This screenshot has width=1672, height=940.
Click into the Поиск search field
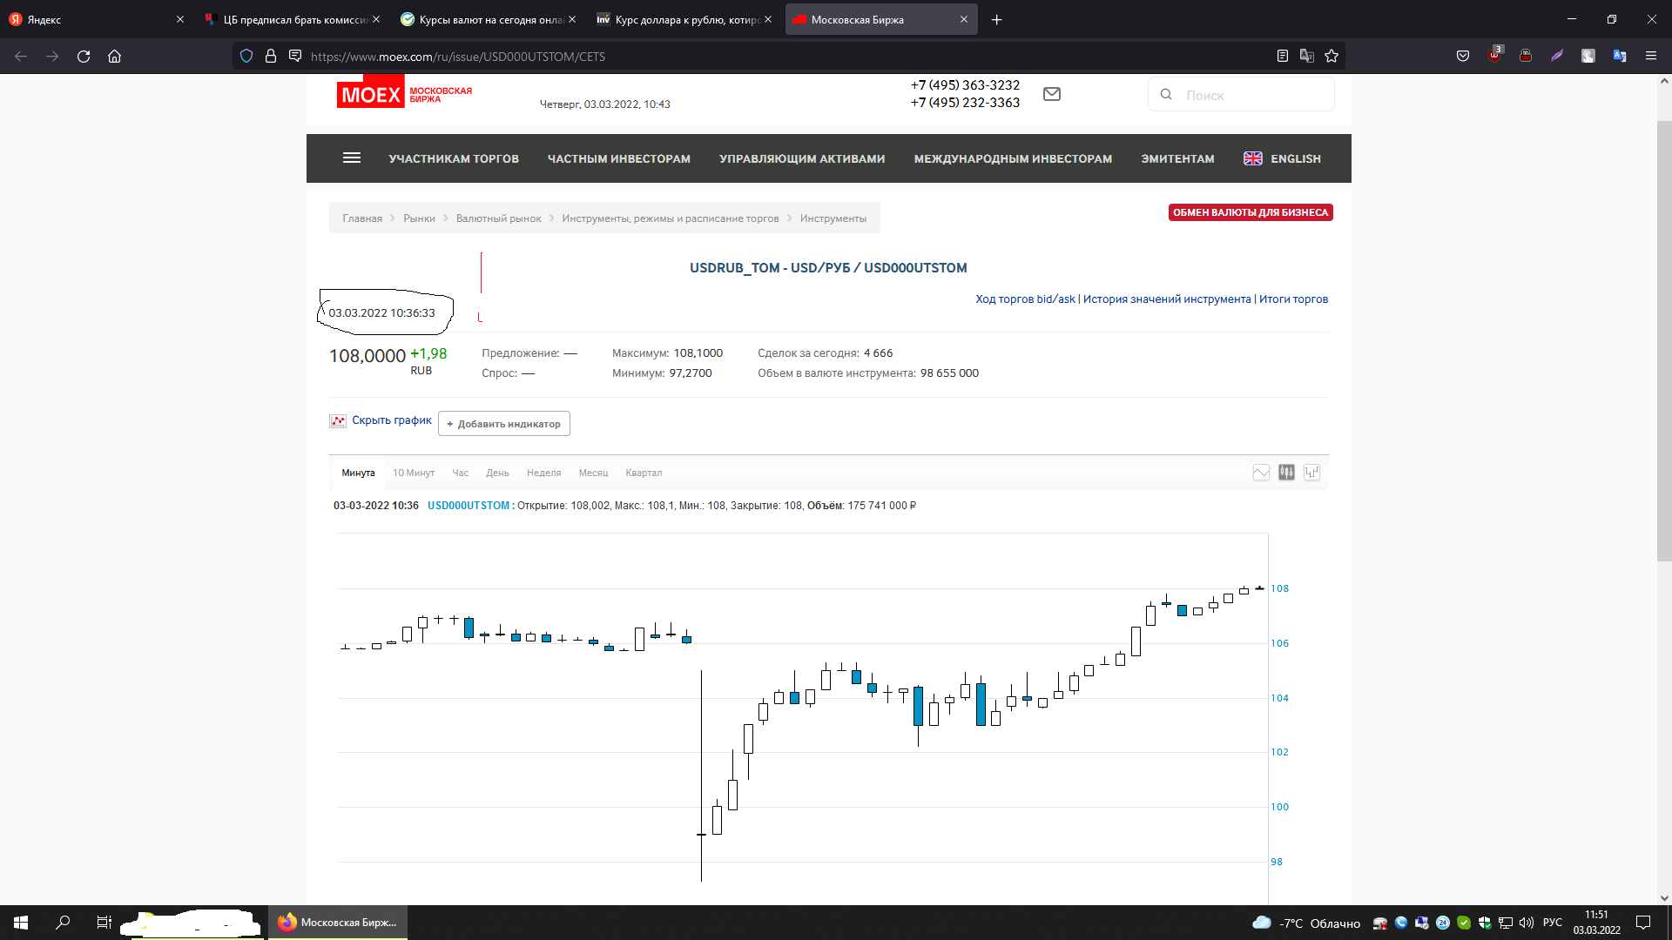click(1241, 94)
